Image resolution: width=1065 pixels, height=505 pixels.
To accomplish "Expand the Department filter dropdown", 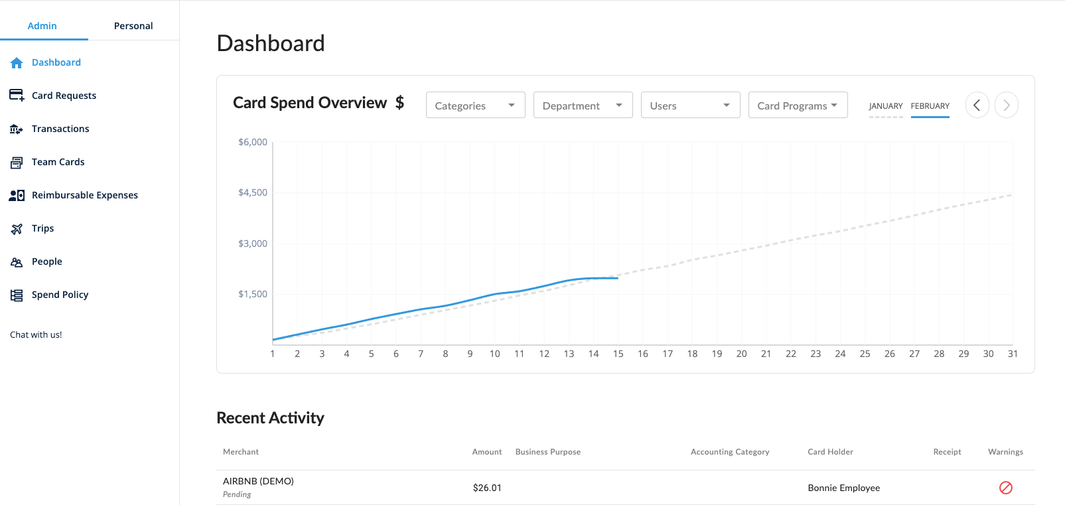I will coord(583,106).
